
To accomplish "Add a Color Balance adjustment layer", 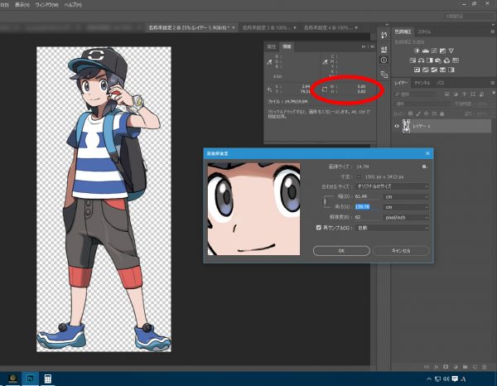I will [x=422, y=60].
